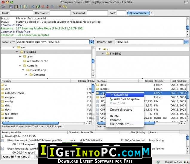Collapse the compile folder in local tree
The image size is (190, 164).
click(x=20, y=66)
